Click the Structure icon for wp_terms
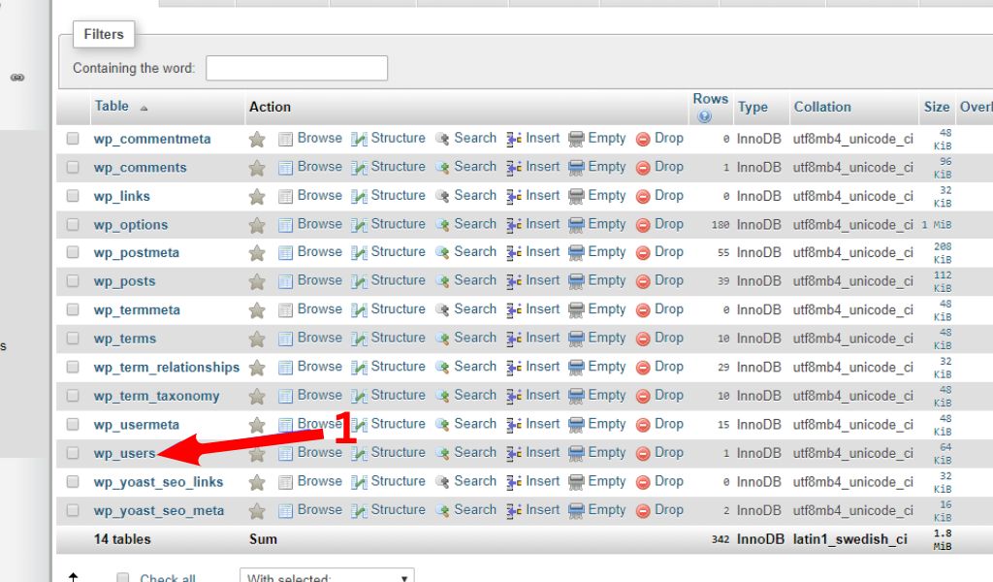993x582 pixels. (359, 339)
